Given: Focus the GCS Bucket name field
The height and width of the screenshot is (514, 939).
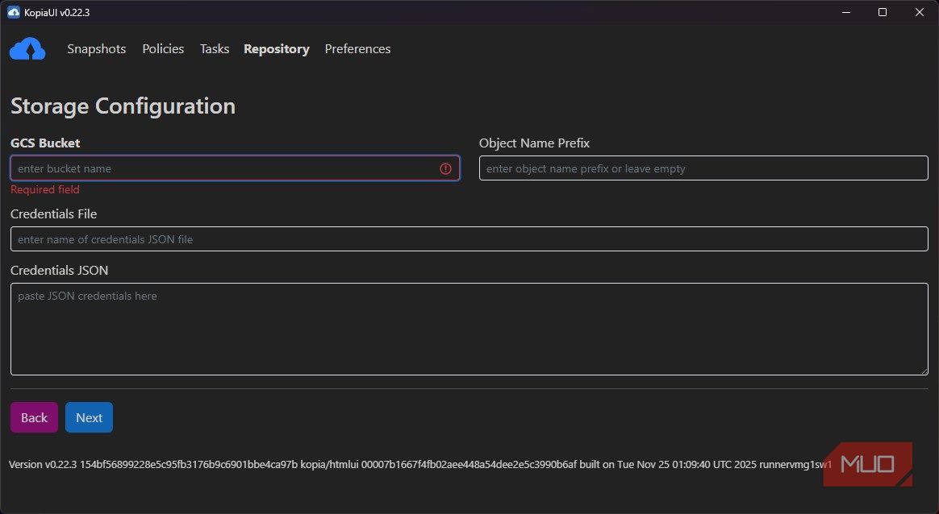Looking at the screenshot, I should click(x=235, y=168).
